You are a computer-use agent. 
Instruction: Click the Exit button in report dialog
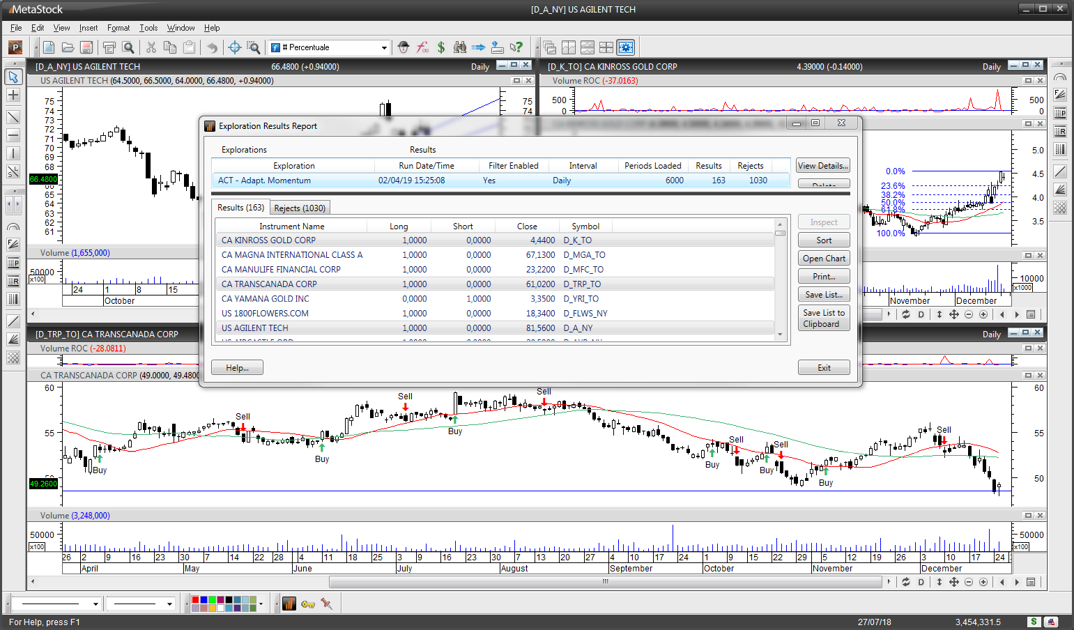824,368
